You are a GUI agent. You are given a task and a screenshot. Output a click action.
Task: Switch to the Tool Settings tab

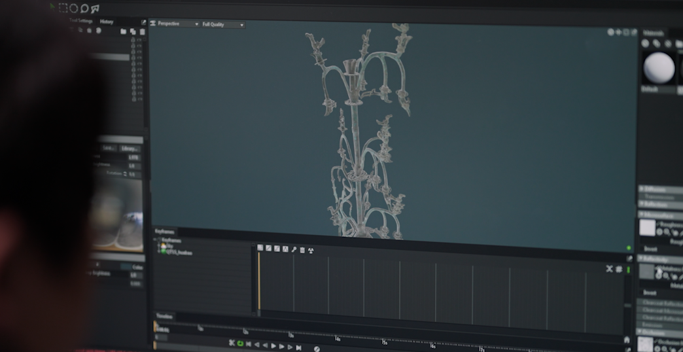point(81,21)
